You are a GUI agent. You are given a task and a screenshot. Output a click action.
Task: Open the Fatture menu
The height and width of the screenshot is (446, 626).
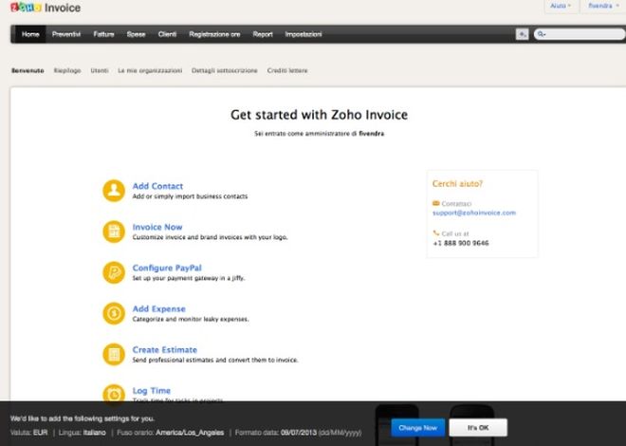(x=103, y=34)
